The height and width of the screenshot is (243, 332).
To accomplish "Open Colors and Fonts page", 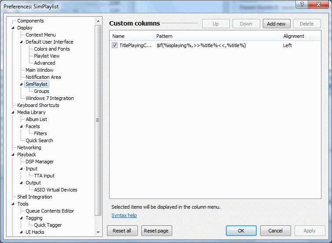I will click(x=52, y=49).
